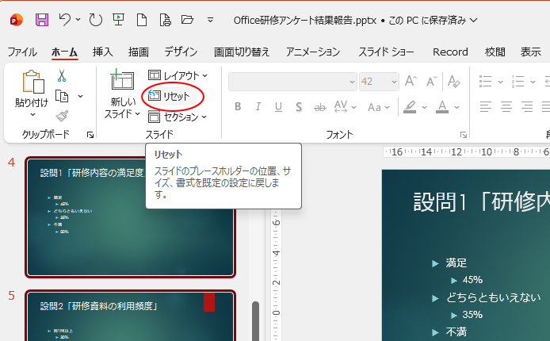Open the undo history dropdown arrow
Image resolution: width=550 pixels, height=341 pixels.
pos(78,20)
